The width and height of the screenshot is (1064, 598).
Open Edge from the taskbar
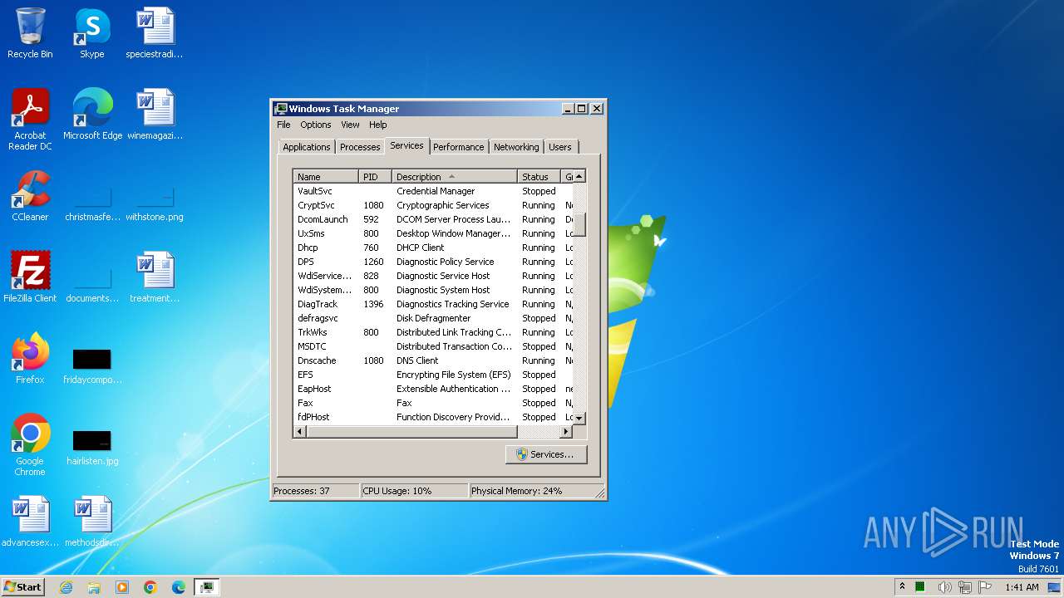tap(179, 587)
